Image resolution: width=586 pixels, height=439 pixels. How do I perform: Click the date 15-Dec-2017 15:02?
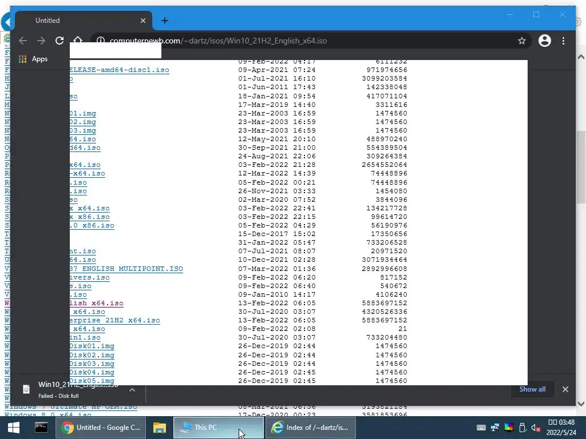tap(277, 234)
